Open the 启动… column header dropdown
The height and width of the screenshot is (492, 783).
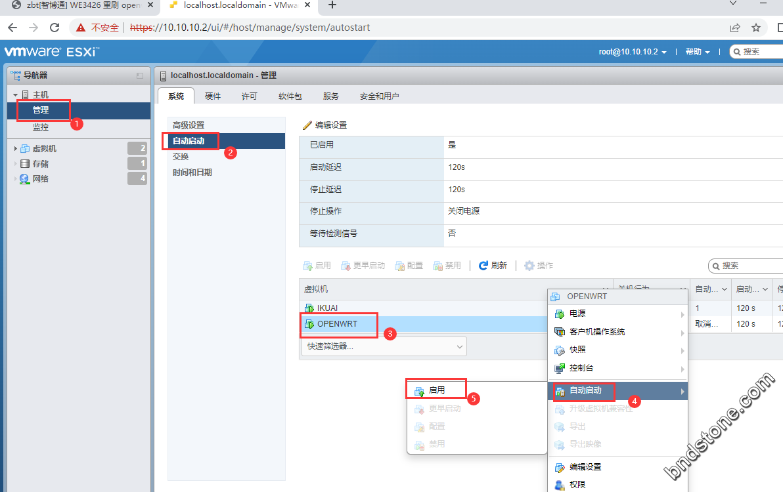click(x=765, y=289)
